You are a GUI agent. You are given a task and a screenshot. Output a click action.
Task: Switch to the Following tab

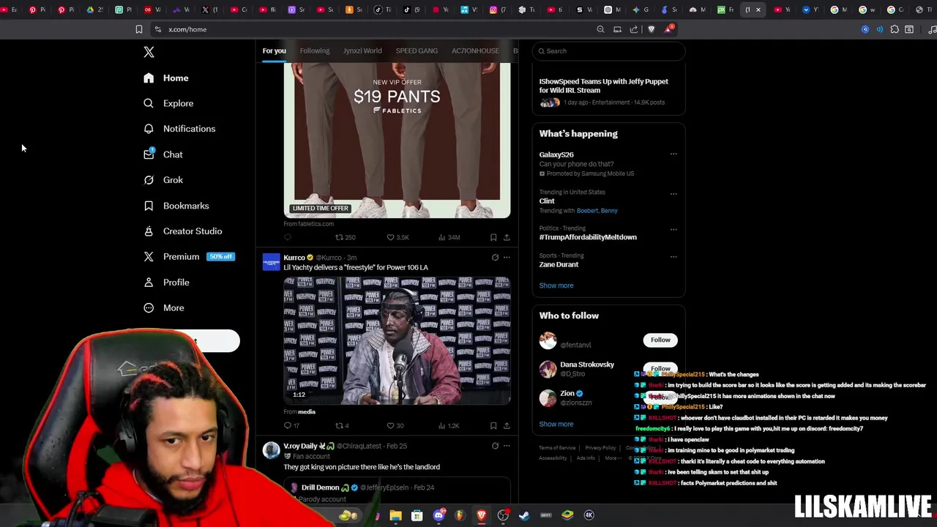point(315,51)
